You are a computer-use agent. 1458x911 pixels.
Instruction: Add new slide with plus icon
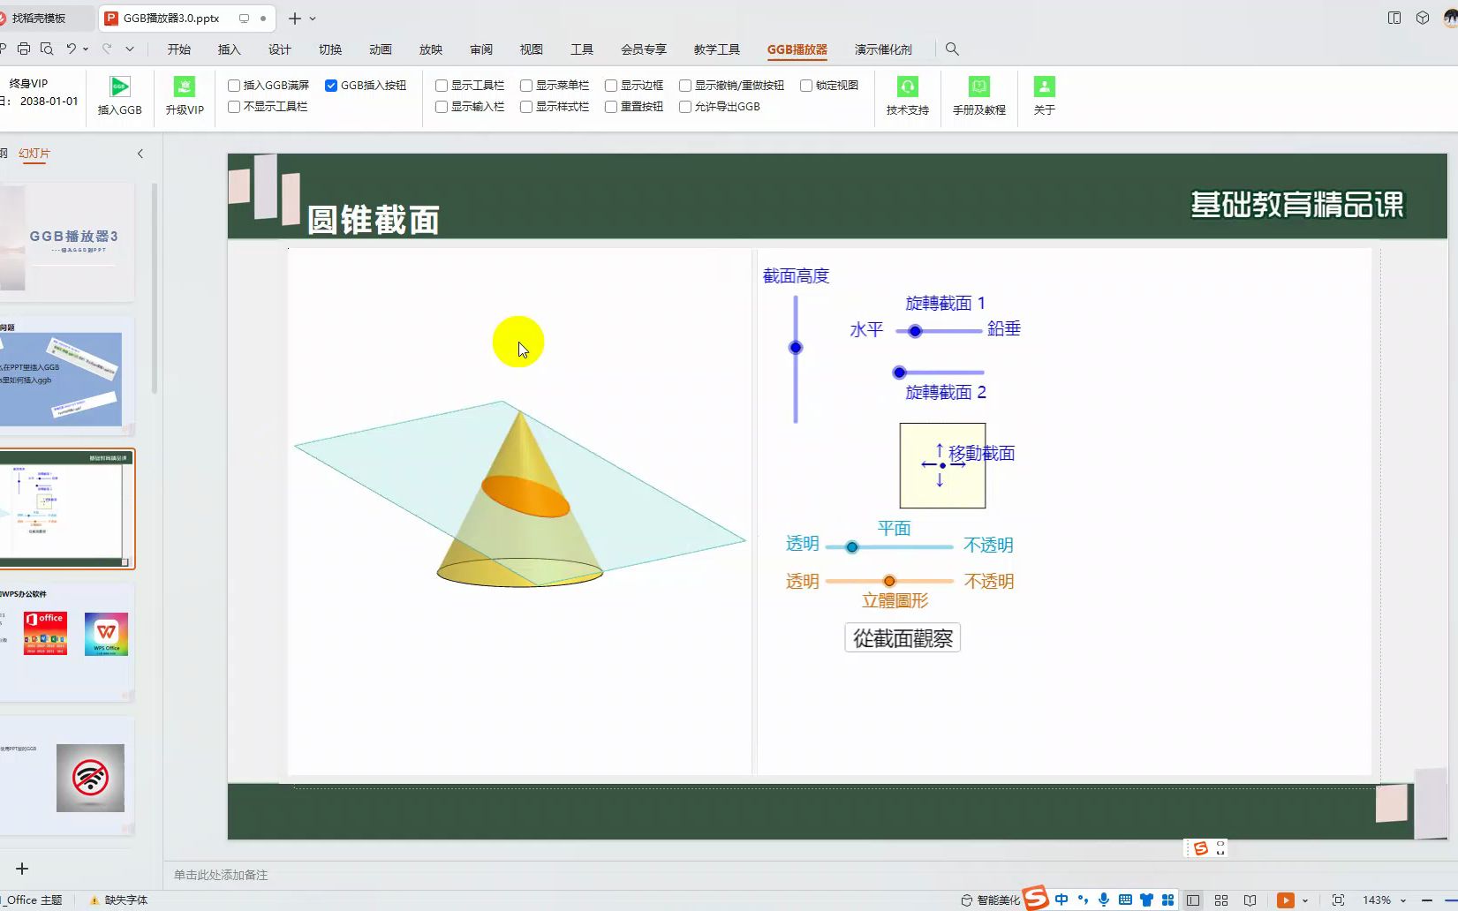(x=22, y=869)
